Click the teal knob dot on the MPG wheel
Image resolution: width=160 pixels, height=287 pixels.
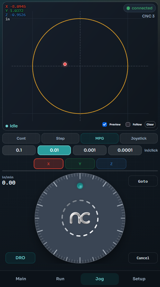[80, 186]
